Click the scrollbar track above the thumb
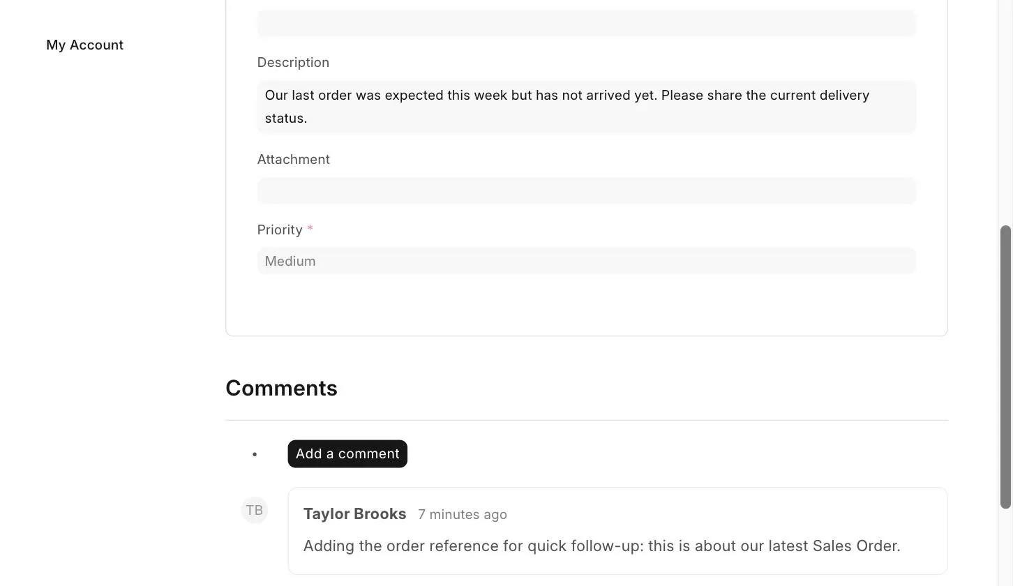Screen dimensions: 1013x586 click(1006, 112)
